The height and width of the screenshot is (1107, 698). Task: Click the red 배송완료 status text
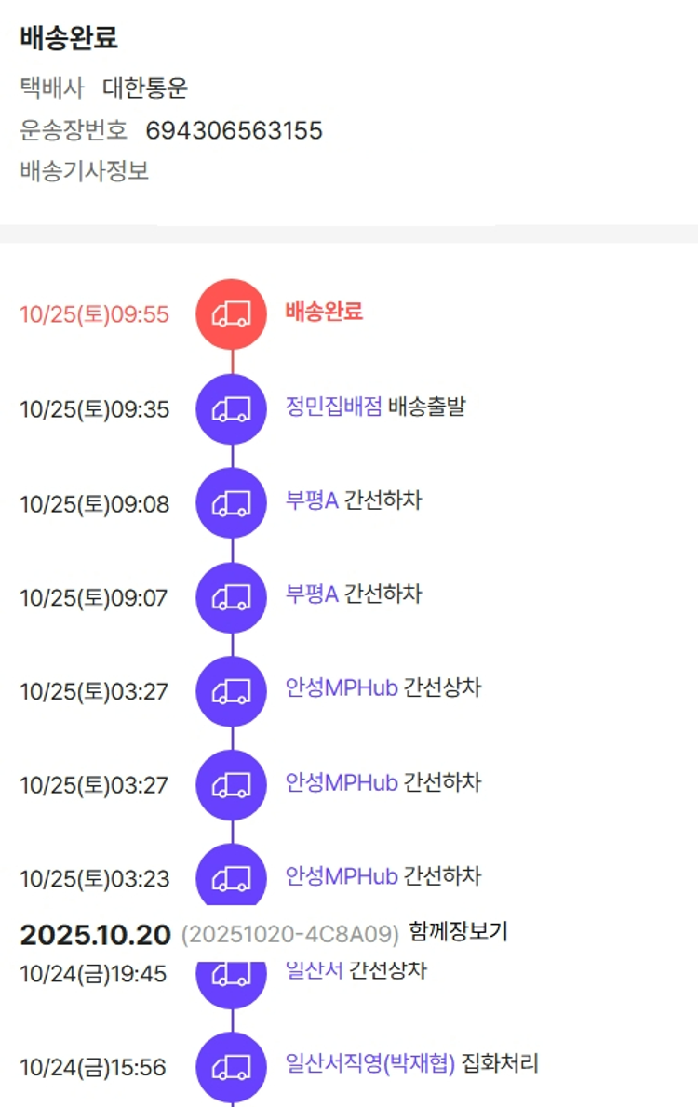click(x=324, y=312)
